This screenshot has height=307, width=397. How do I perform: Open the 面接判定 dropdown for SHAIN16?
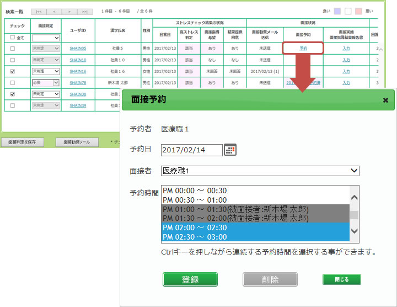[x=46, y=71]
